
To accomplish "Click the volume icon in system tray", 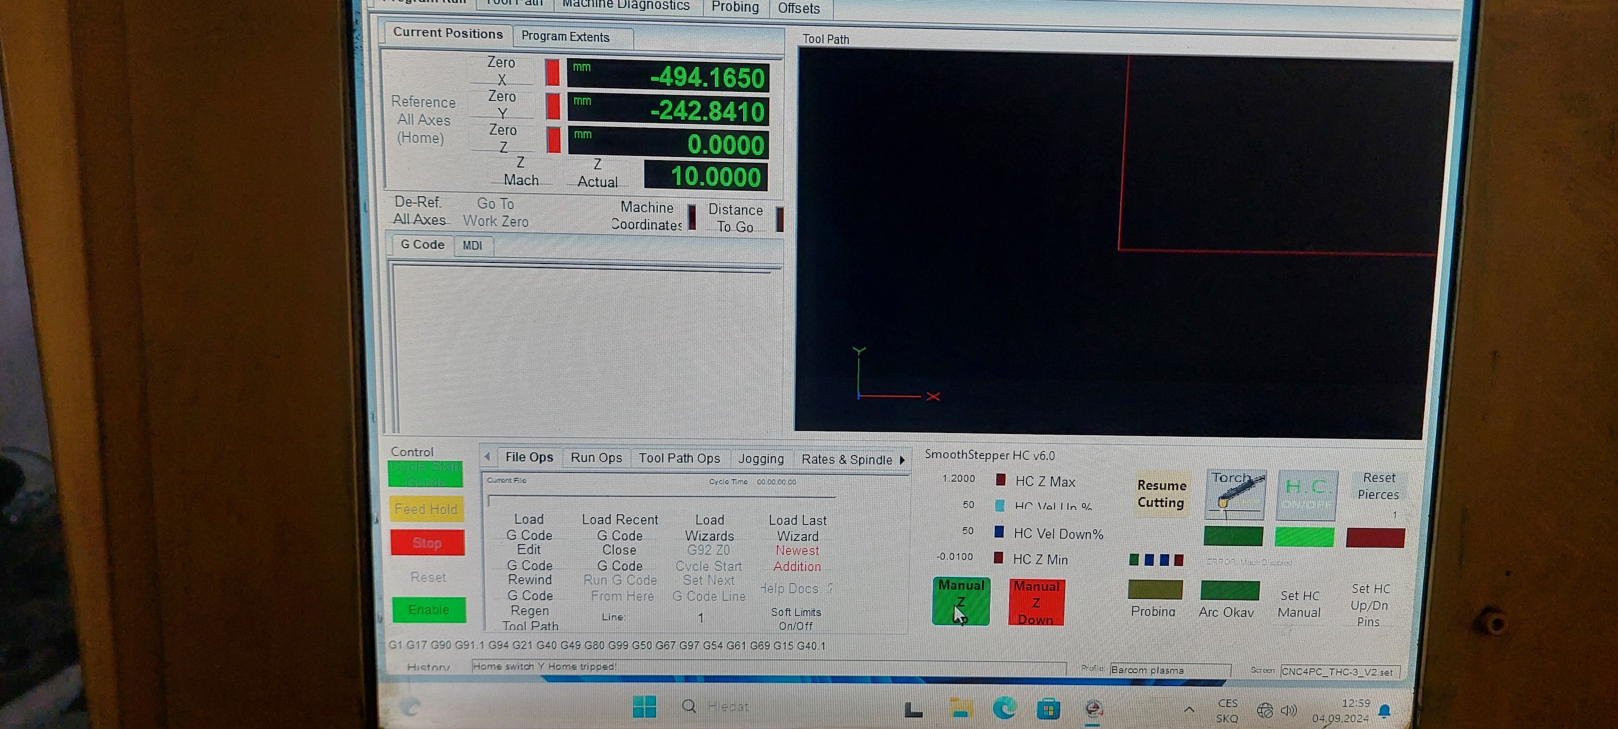I will [x=1288, y=710].
